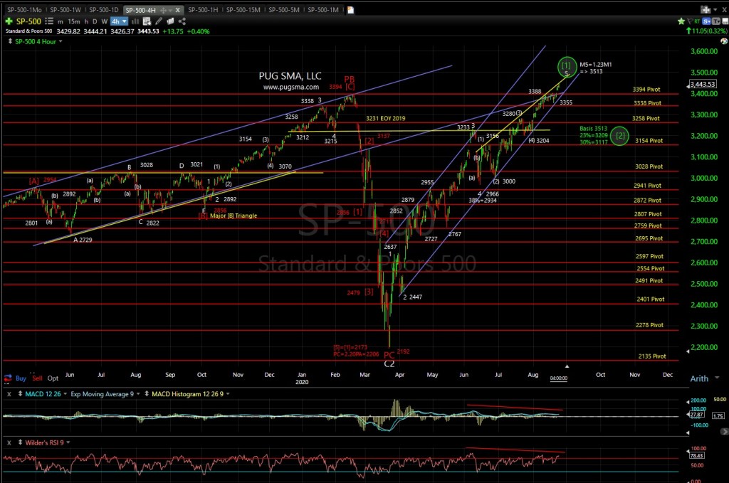The width and height of the screenshot is (729, 483).
Task: Open the Wilder's RSI 9 dropdown
Action: click(68, 442)
